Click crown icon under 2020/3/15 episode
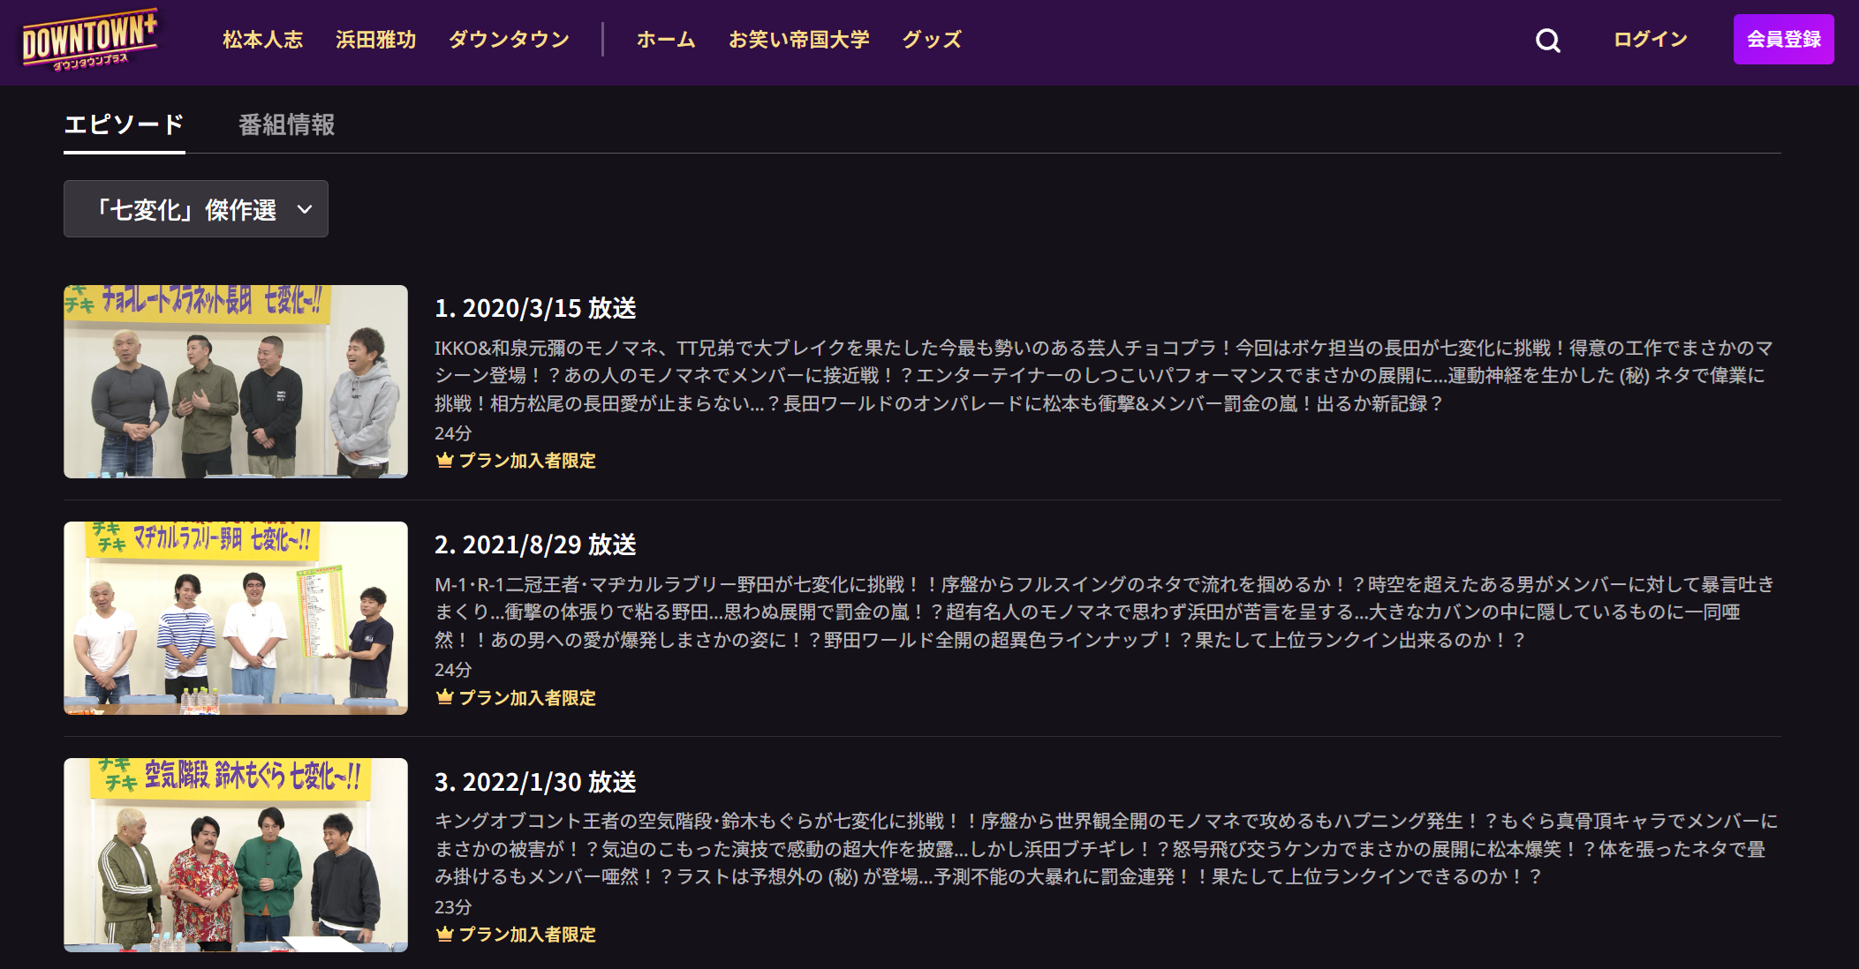This screenshot has height=969, width=1859. (445, 460)
